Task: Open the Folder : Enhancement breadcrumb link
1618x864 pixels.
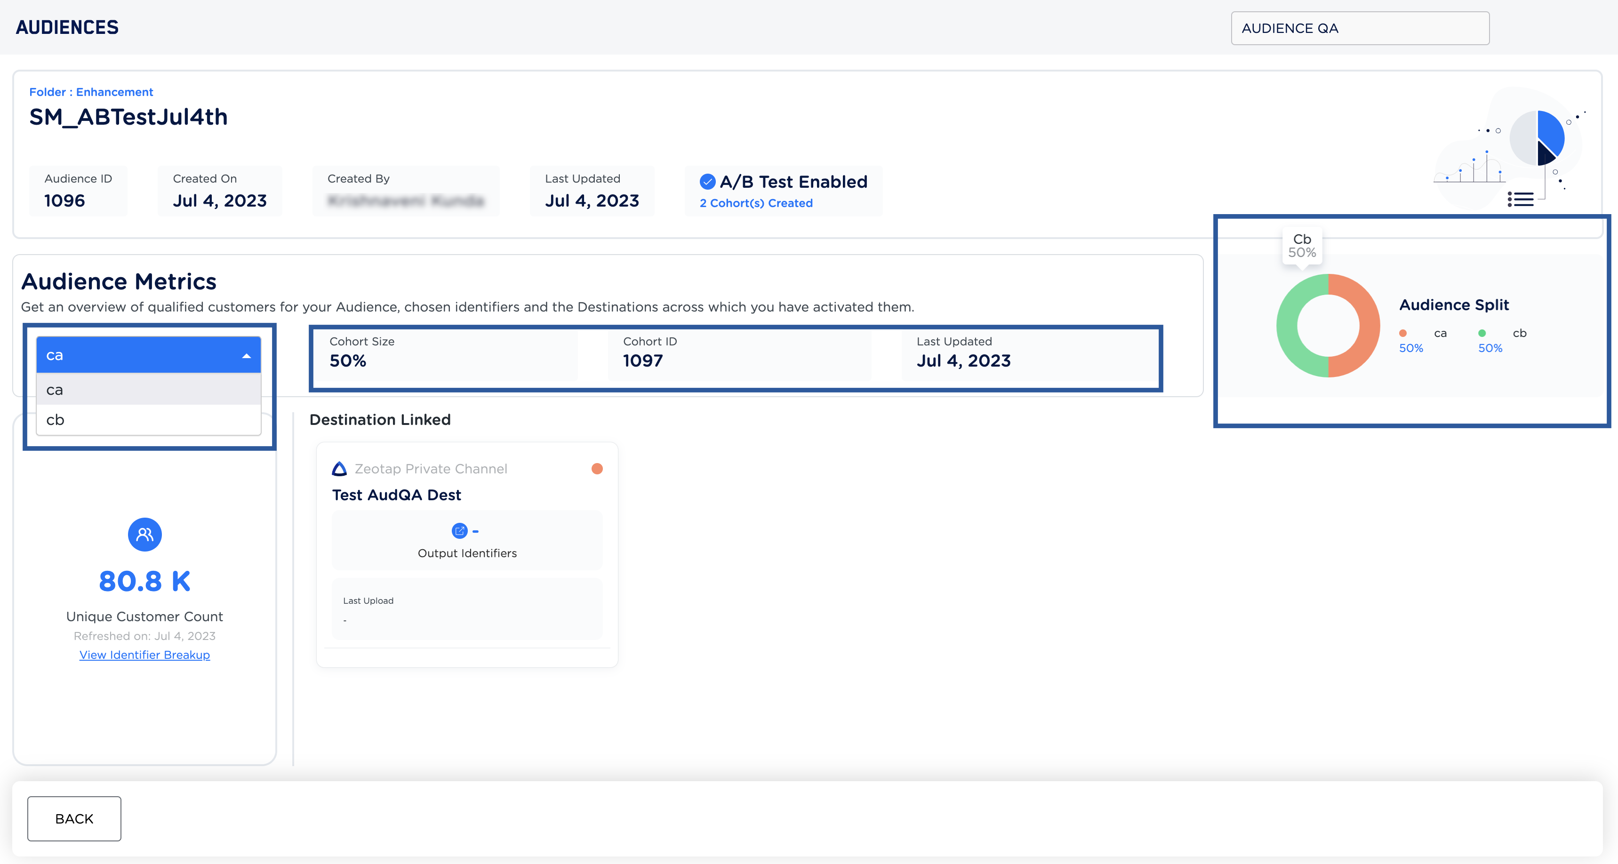Action: click(x=91, y=92)
